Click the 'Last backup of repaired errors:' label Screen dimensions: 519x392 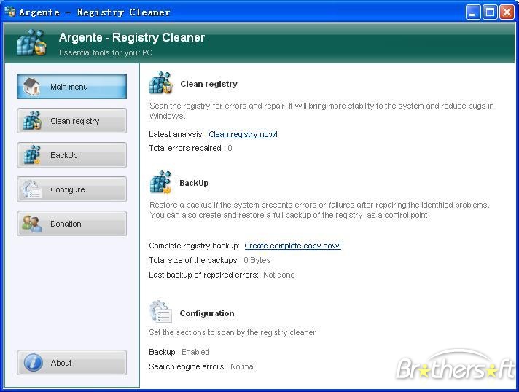coord(203,275)
